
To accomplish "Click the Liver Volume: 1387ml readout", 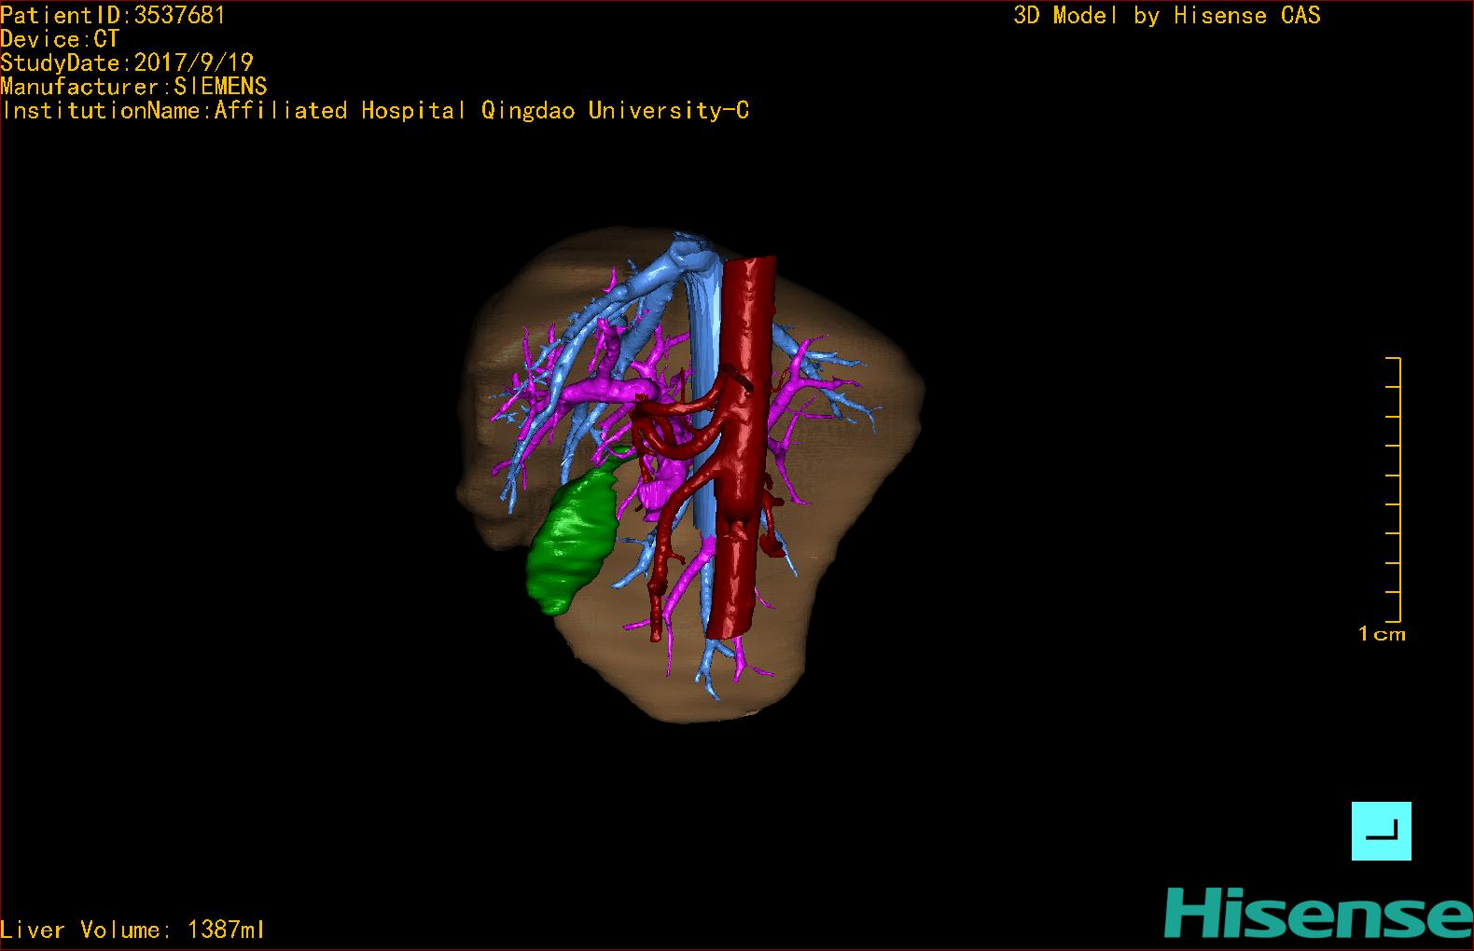I will pos(132,930).
